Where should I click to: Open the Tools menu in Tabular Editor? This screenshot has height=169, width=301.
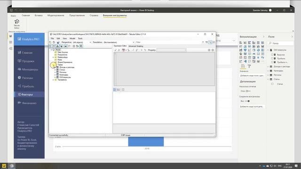point(80,38)
